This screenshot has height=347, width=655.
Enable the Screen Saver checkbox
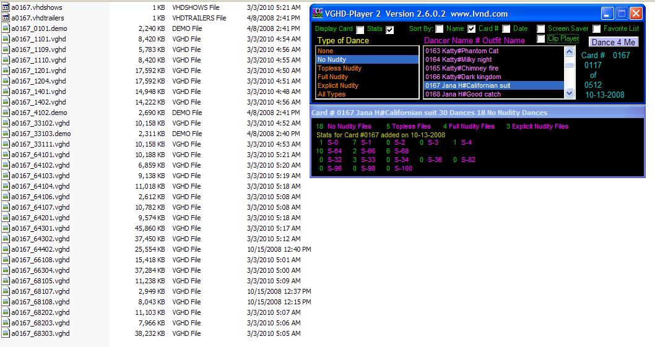[x=541, y=29]
